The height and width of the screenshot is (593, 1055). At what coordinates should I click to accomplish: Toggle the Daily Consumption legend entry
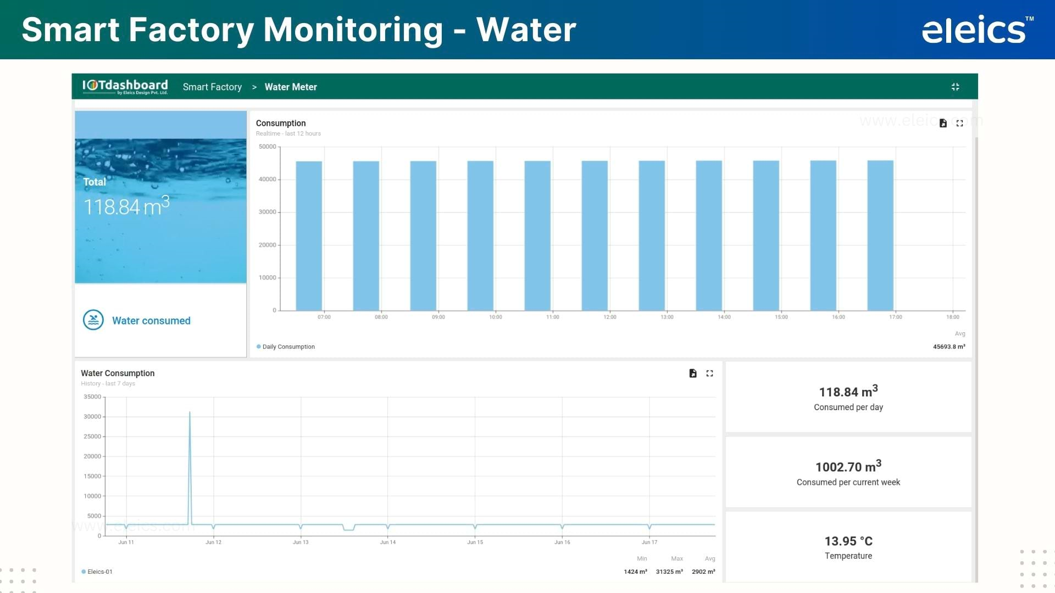click(286, 346)
